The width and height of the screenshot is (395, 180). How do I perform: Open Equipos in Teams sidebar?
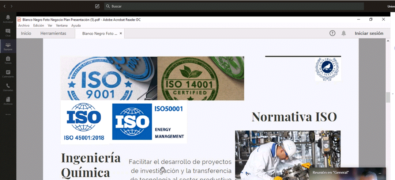pos(8,46)
